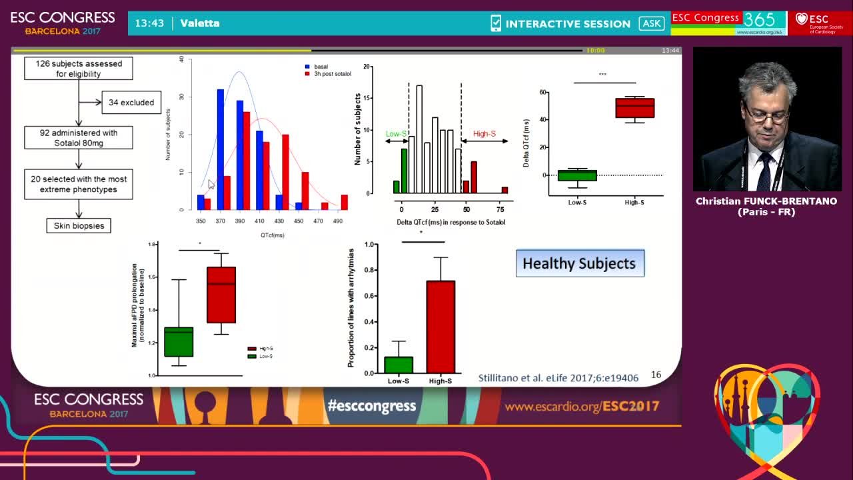Open www.escardio.org/ESC2017 link
Image resolution: width=853 pixels, height=480 pixels.
(582, 406)
